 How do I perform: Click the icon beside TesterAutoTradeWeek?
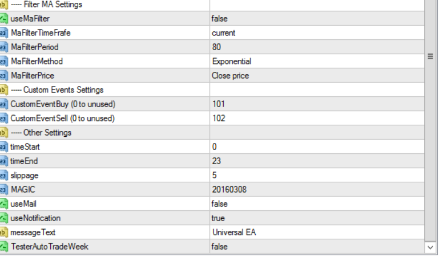click(x=3, y=247)
